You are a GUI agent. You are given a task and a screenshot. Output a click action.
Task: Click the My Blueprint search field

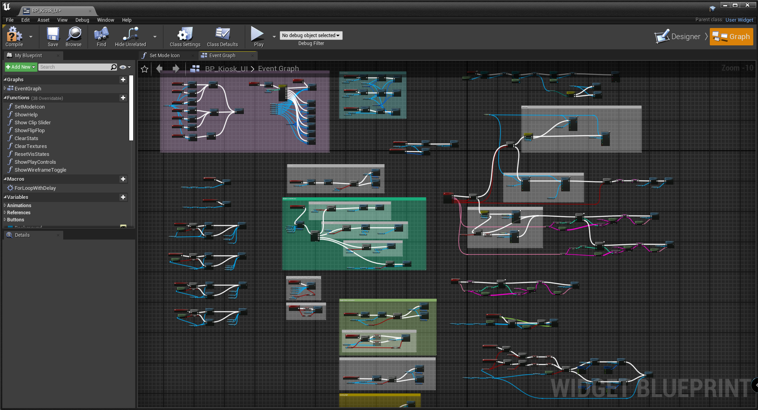[74, 67]
